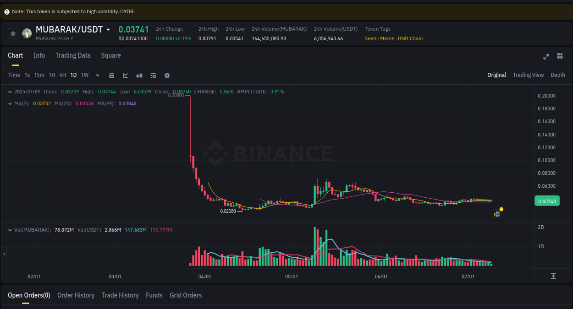Open the date range calendar icon
The image size is (573, 309).
111,75
